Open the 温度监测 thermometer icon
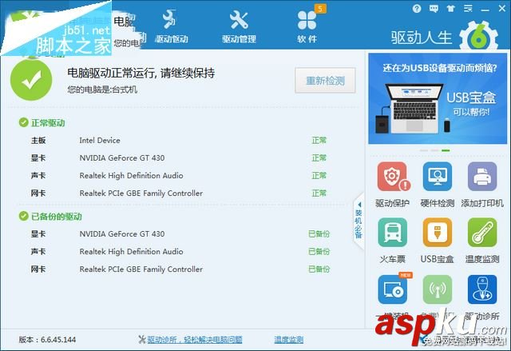The image size is (511, 351). tap(482, 232)
